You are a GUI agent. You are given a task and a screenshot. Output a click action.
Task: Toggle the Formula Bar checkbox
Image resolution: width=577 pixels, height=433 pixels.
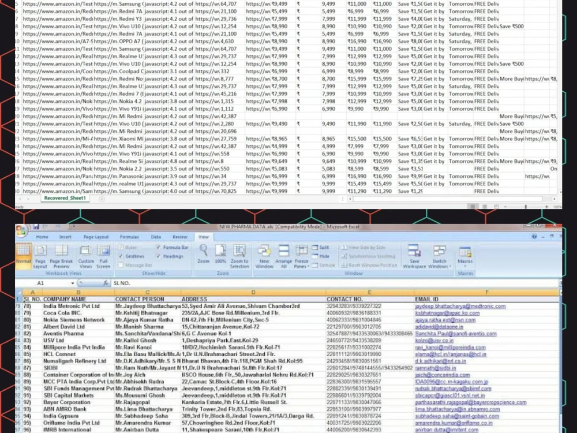[158, 248]
